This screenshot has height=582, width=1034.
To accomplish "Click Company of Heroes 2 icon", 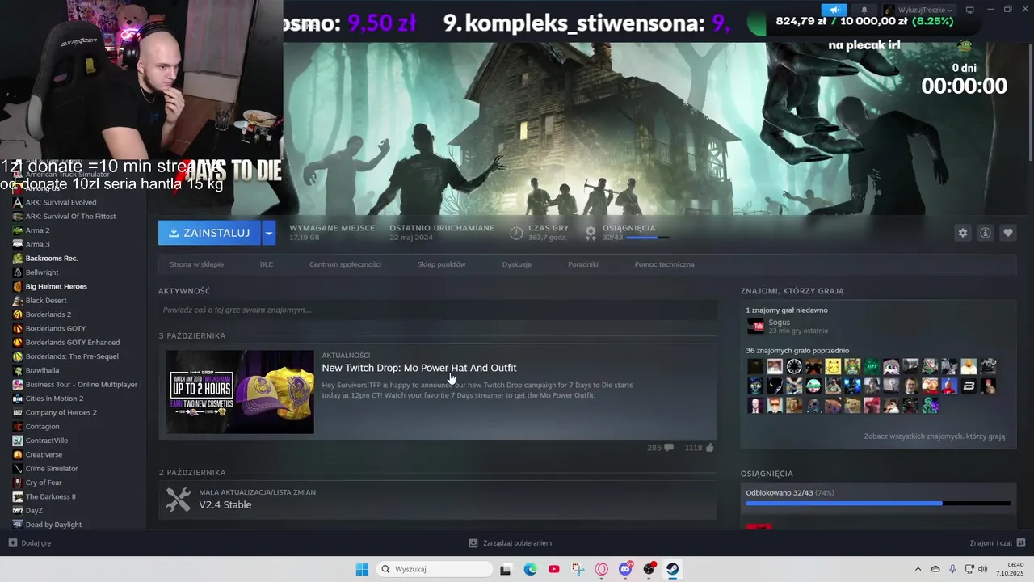I will point(18,412).
